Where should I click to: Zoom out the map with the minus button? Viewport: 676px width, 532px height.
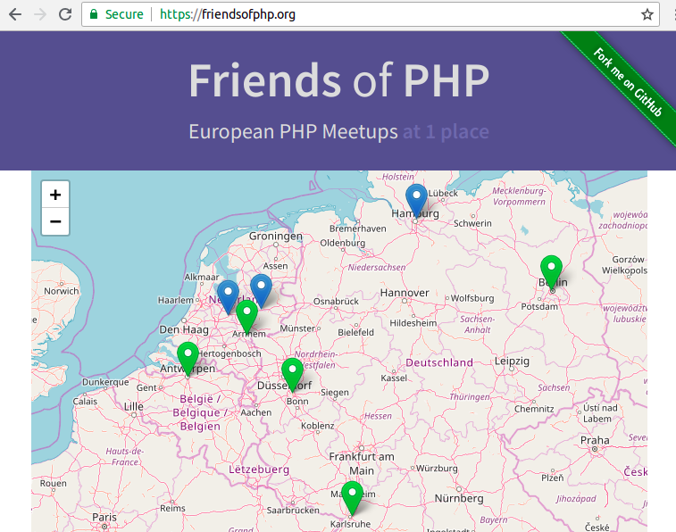point(55,222)
